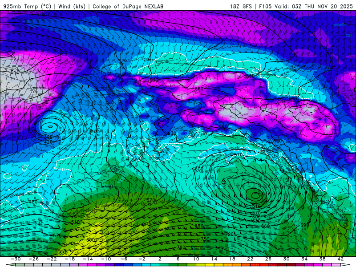Click the 42 colorbar label

coord(340,259)
